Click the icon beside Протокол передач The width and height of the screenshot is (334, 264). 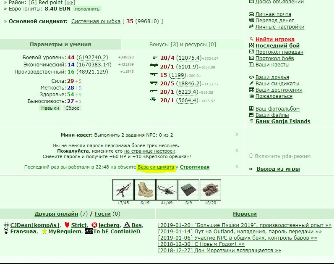point(251,52)
